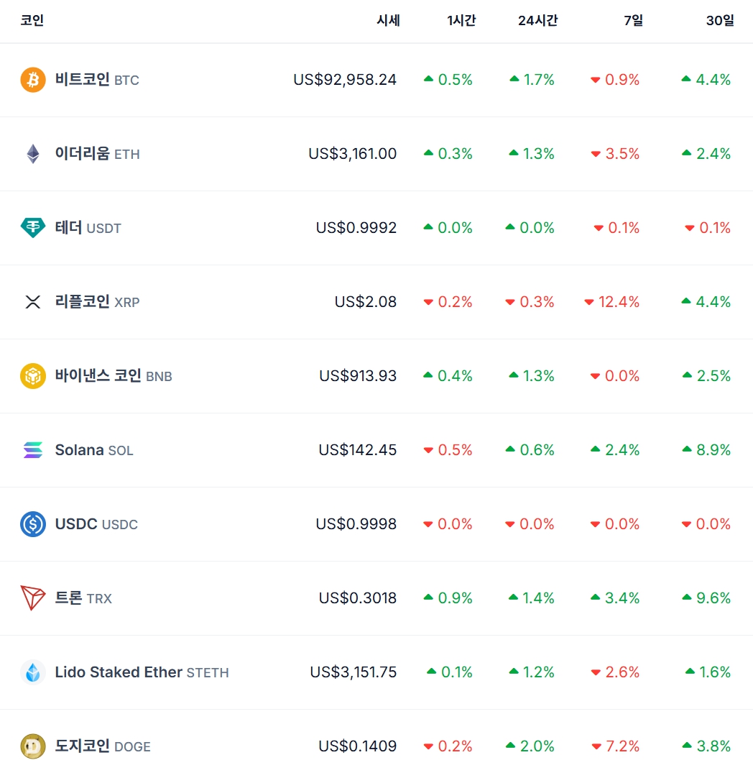Click the Bitcoin price US$92,958.24
The image size is (753, 778).
click(x=345, y=80)
